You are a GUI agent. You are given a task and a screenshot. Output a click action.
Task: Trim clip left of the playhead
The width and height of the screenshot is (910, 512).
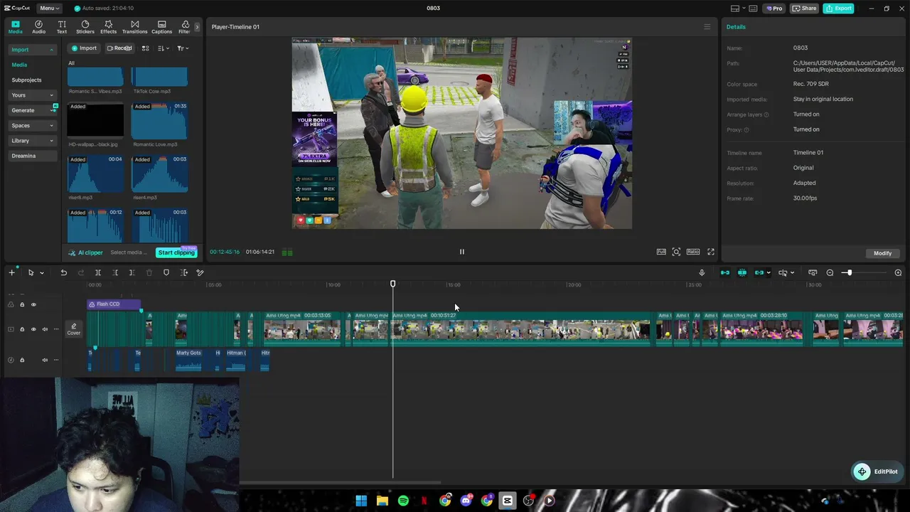pyautogui.click(x=115, y=272)
